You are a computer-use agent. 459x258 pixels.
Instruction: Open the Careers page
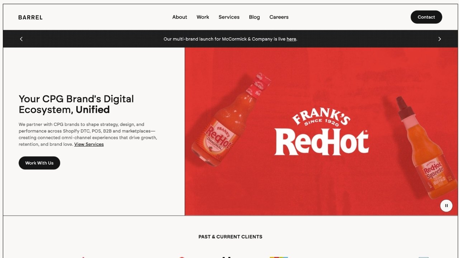[x=279, y=17]
